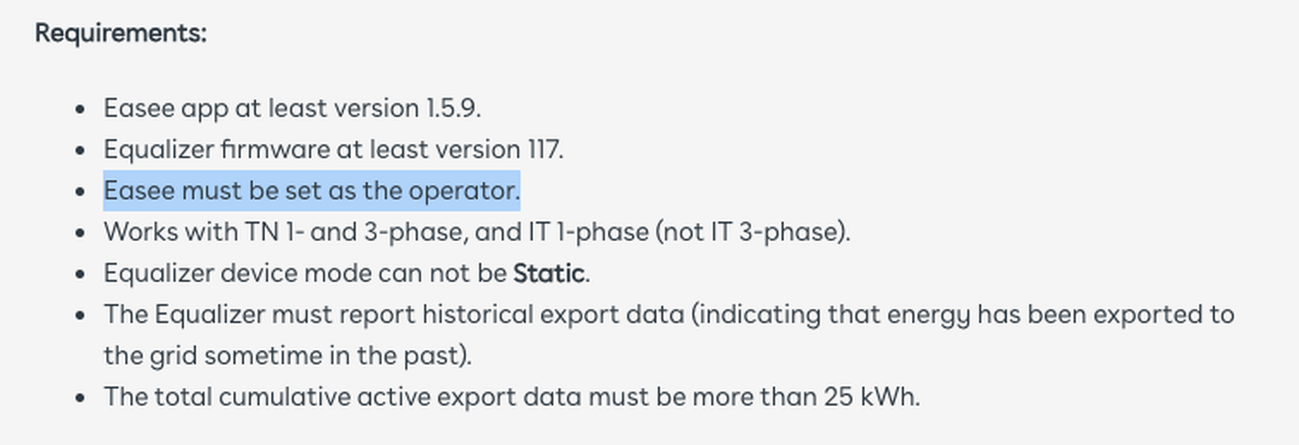Click the TN 1- and 3-phase line
Screen dimensions: 1299x445
pyautogui.click(x=477, y=232)
